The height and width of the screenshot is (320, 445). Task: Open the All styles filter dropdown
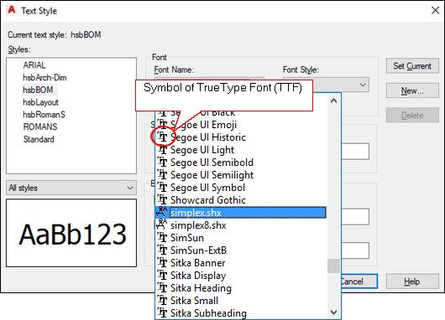coord(71,188)
